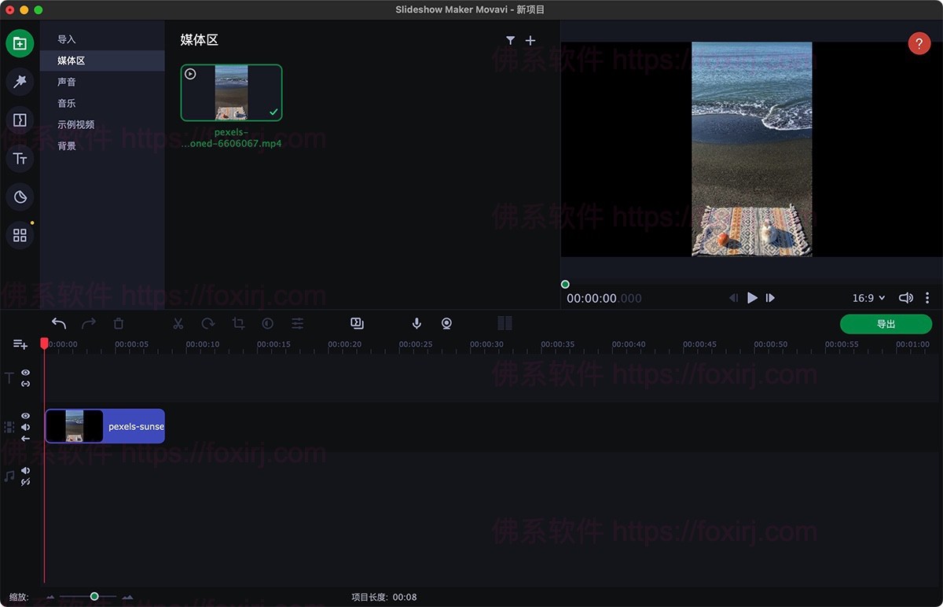
Task: Open the webcam capture tool
Action: point(446,323)
